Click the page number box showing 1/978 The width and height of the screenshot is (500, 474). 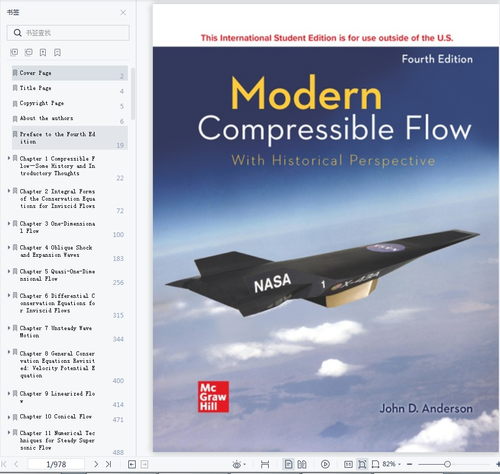point(56,464)
